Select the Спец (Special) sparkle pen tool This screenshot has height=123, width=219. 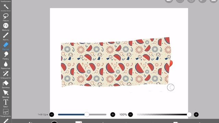click(x=6, y=75)
